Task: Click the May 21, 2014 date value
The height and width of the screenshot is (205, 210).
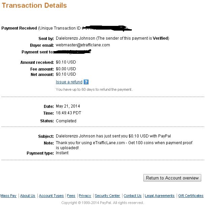Action: click(x=68, y=106)
